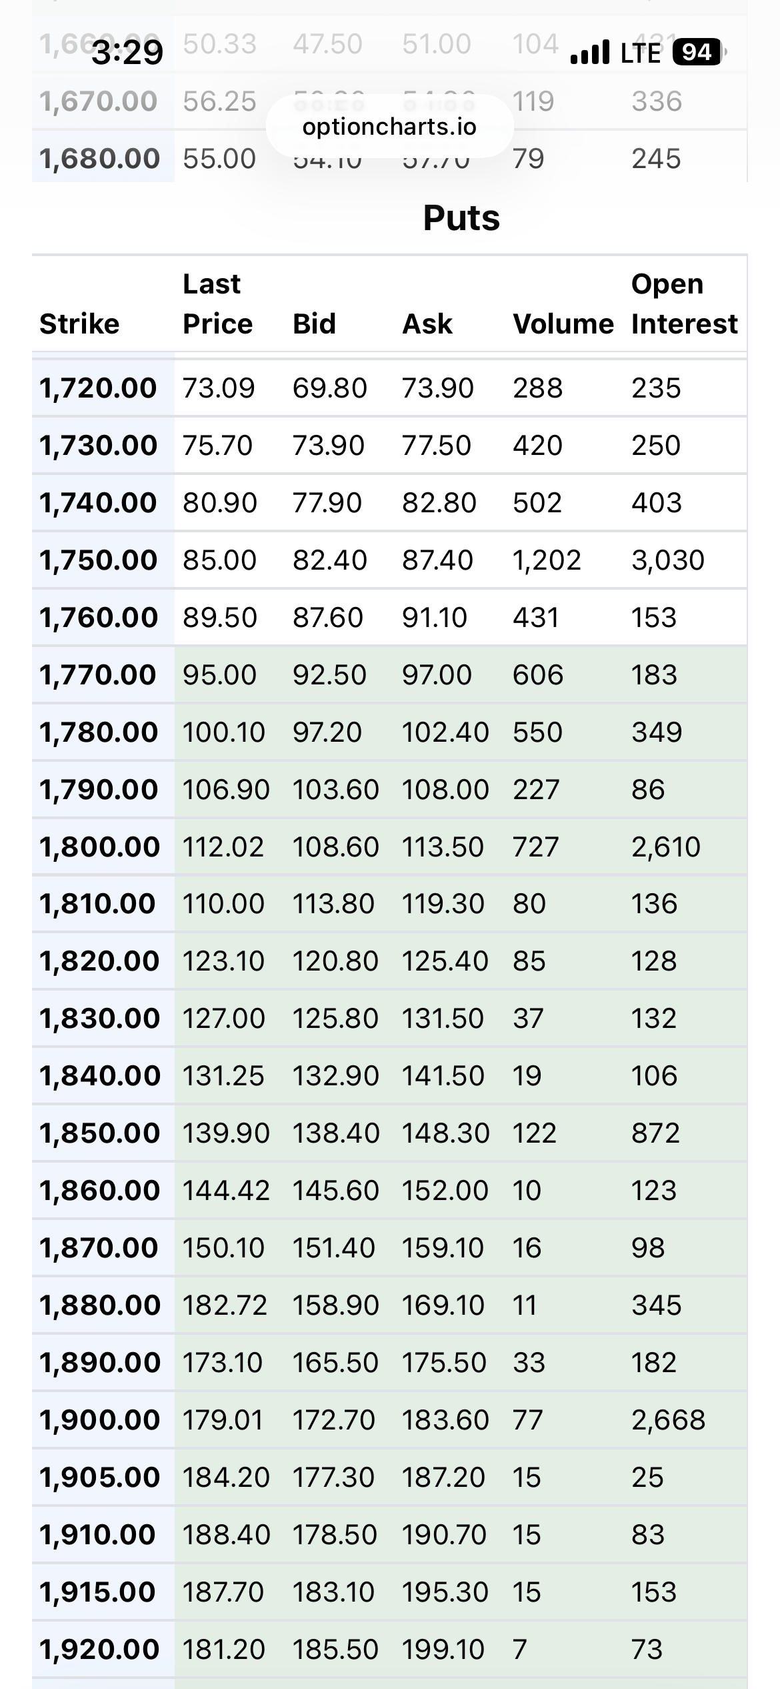Sort puts by Strike column header
The height and width of the screenshot is (1689, 780).
pos(79,324)
